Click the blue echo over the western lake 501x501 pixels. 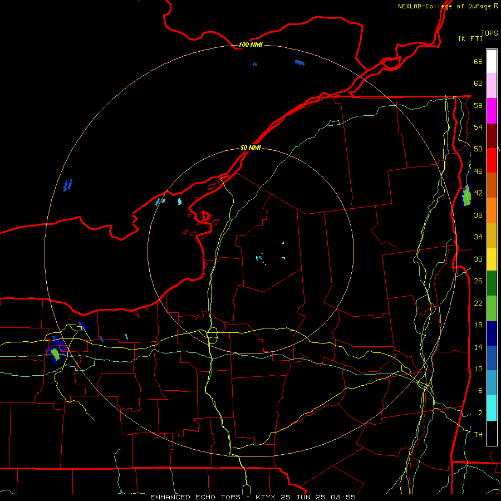pos(68,185)
